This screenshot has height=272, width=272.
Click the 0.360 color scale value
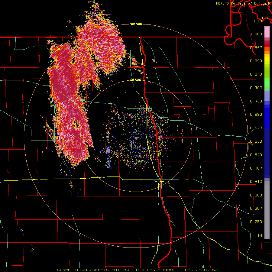tap(256, 195)
